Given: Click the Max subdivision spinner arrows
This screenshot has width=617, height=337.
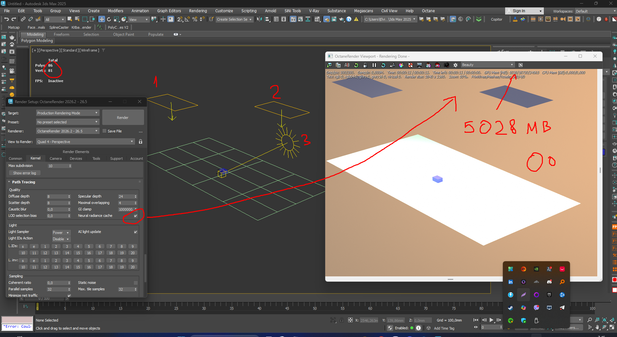Looking at the screenshot, I should pos(70,166).
